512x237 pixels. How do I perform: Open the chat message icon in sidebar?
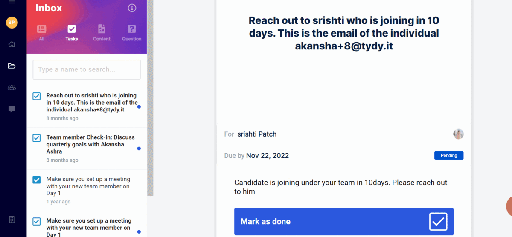coord(12,109)
